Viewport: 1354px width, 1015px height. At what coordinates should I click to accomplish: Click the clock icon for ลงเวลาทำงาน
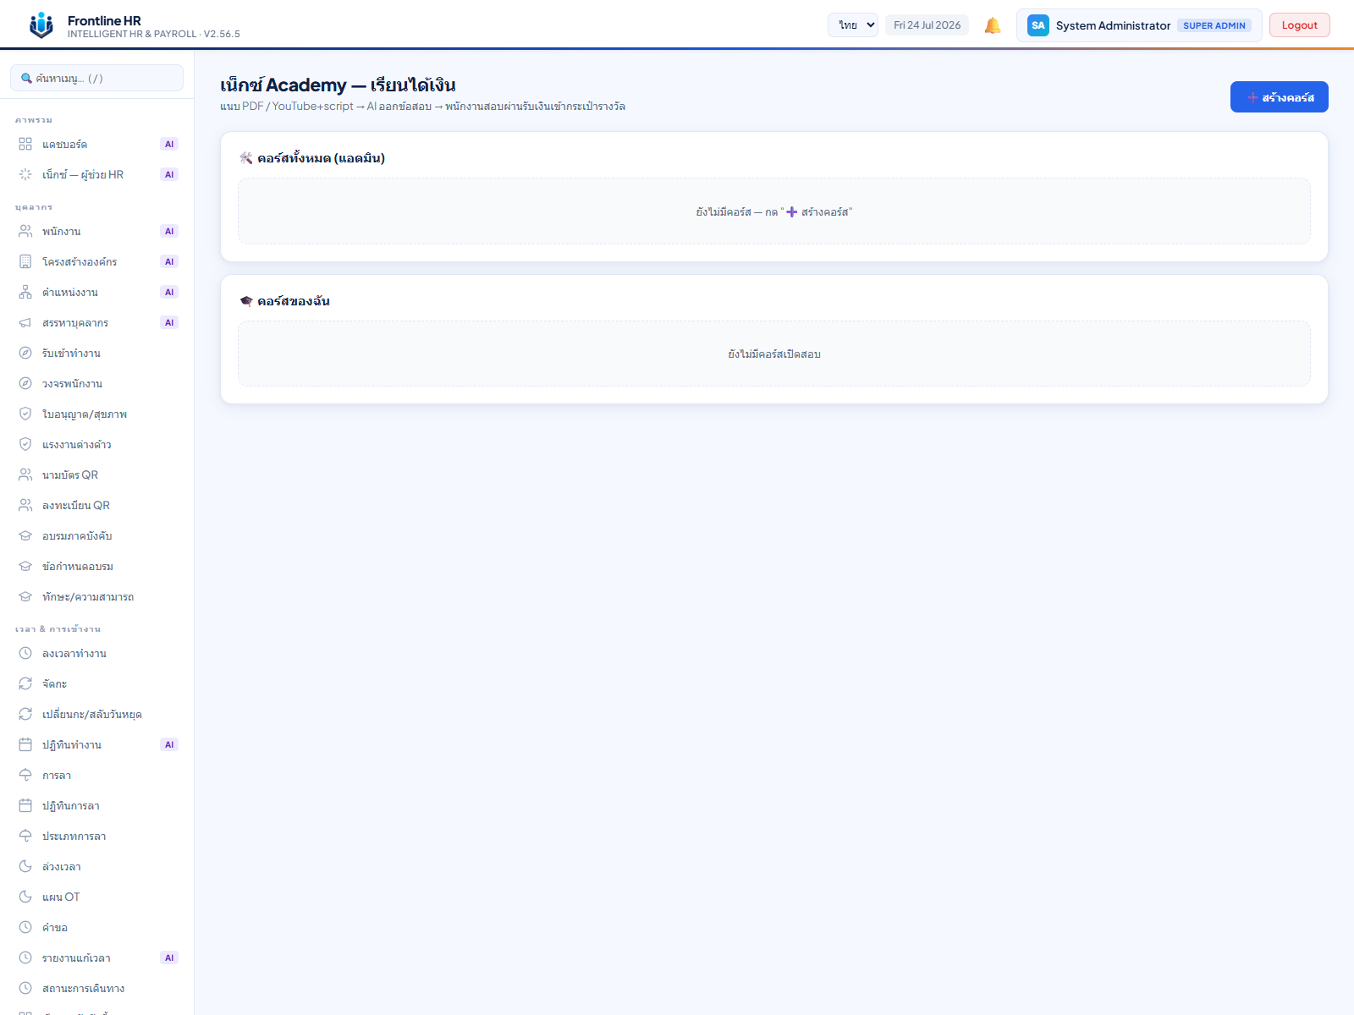[25, 653]
